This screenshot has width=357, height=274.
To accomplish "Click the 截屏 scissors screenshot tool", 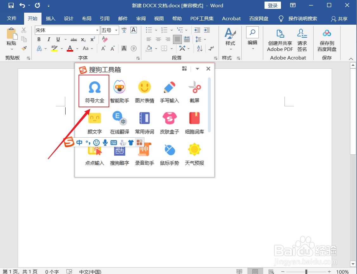I will coord(194,91).
